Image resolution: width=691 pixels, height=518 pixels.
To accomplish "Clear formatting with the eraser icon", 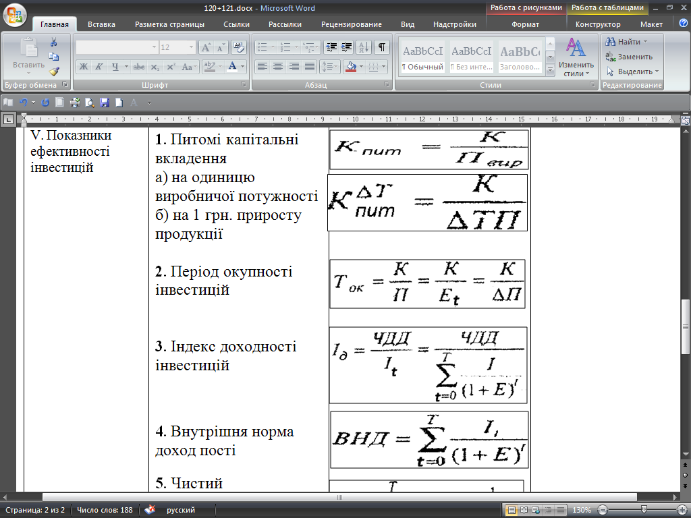I will (x=238, y=47).
